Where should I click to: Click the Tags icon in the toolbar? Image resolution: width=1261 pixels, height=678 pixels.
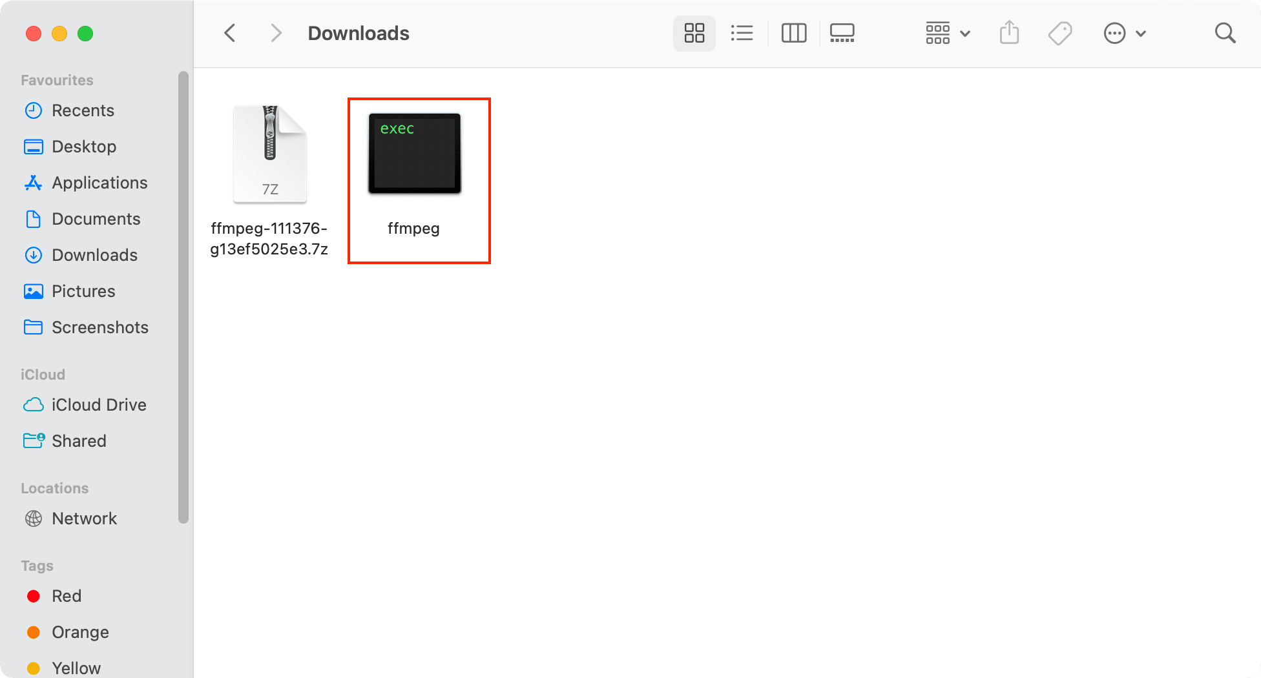[x=1059, y=32]
